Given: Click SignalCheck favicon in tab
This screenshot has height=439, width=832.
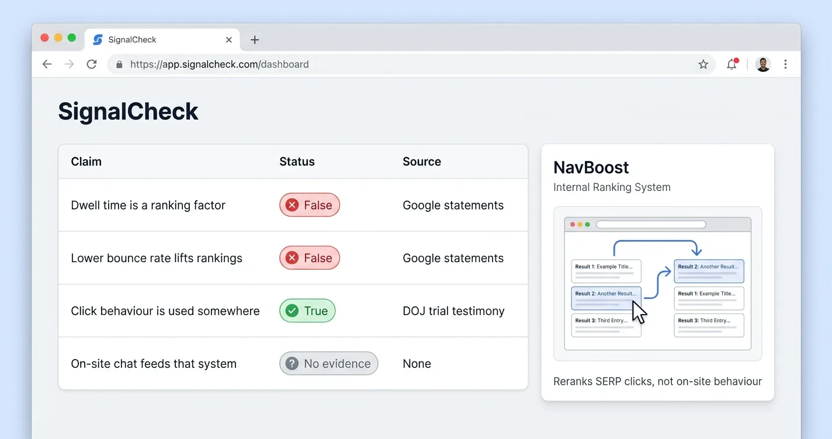Looking at the screenshot, I should [x=98, y=40].
